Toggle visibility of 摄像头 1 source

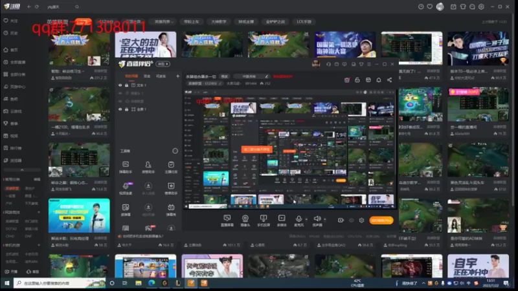point(120,93)
